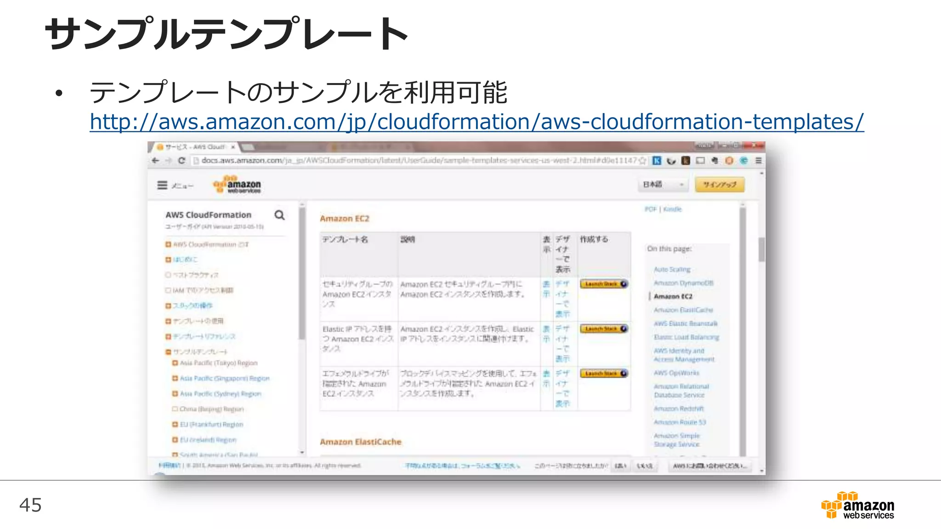Image resolution: width=941 pixels, height=529 pixels.
Task: Click the はい feedback button in the footer
Action: 621,466
